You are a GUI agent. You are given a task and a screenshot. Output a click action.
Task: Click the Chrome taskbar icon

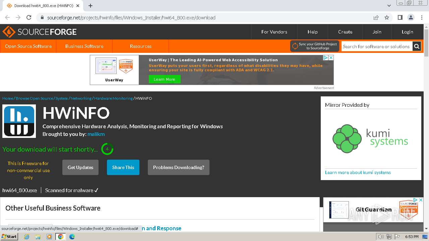pyautogui.click(x=60, y=237)
